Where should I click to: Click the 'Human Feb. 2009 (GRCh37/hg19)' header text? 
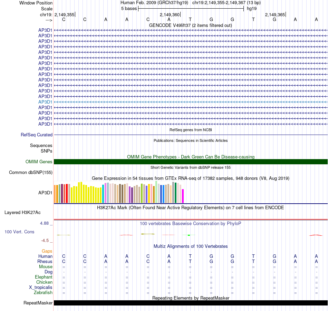[x=154, y=3]
